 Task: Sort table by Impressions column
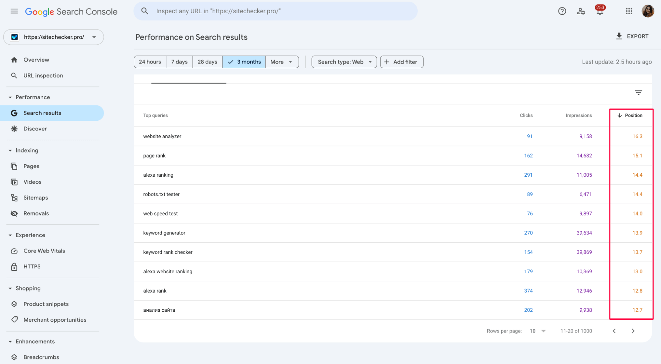click(579, 115)
